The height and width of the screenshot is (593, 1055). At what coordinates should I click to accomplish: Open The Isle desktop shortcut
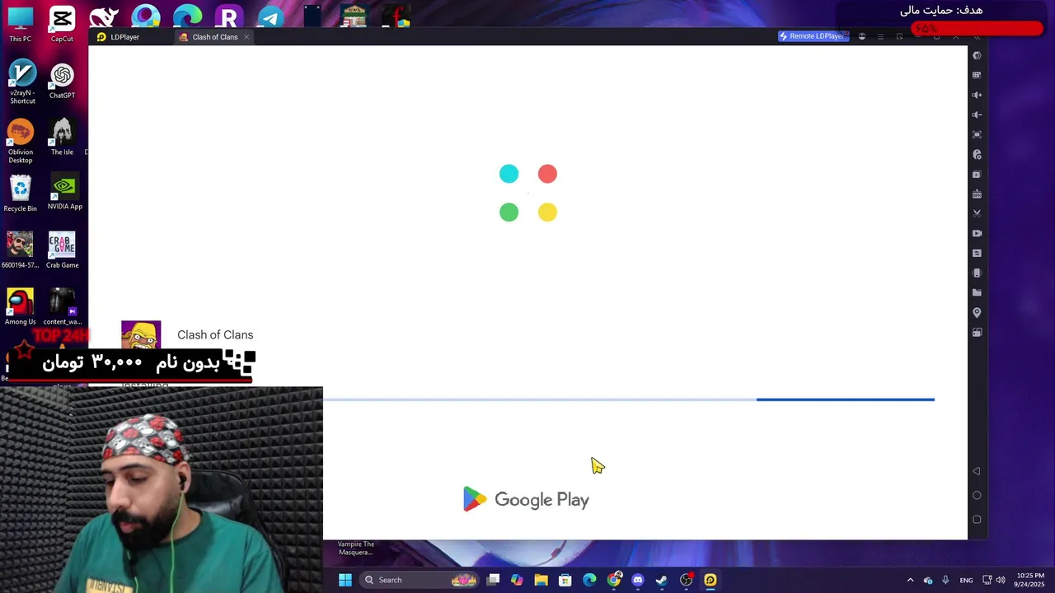click(x=62, y=137)
